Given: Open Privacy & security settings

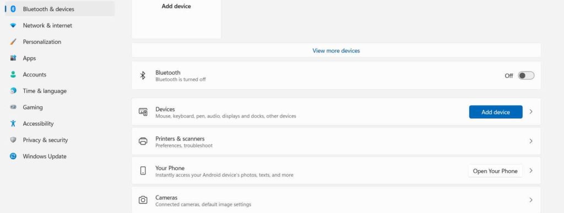Looking at the screenshot, I should 59,140.
